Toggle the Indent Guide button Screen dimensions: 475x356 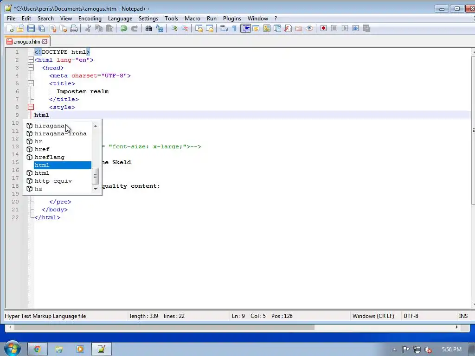245,28
